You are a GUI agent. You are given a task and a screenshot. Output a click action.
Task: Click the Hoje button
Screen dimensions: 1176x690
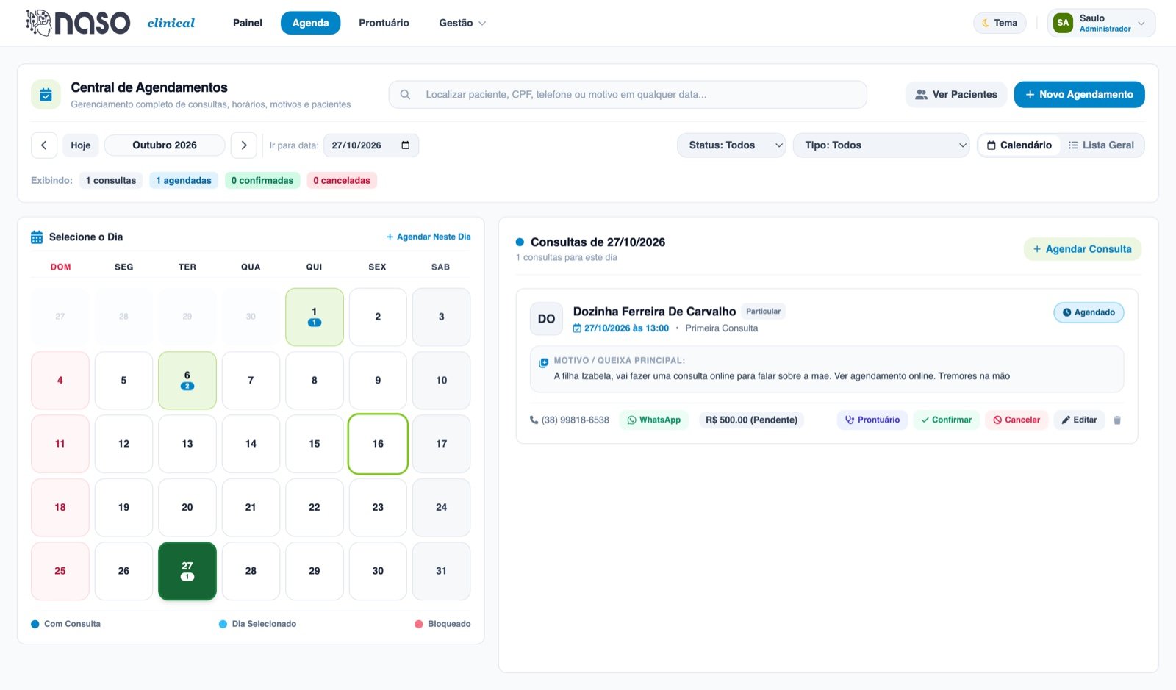coord(81,145)
